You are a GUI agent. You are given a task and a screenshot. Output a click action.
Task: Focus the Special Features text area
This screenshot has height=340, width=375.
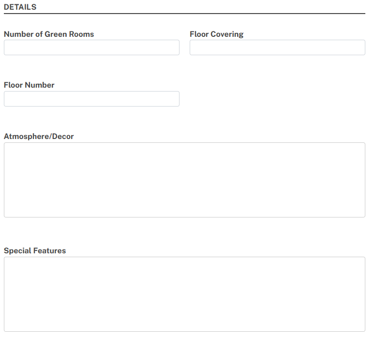point(184,294)
